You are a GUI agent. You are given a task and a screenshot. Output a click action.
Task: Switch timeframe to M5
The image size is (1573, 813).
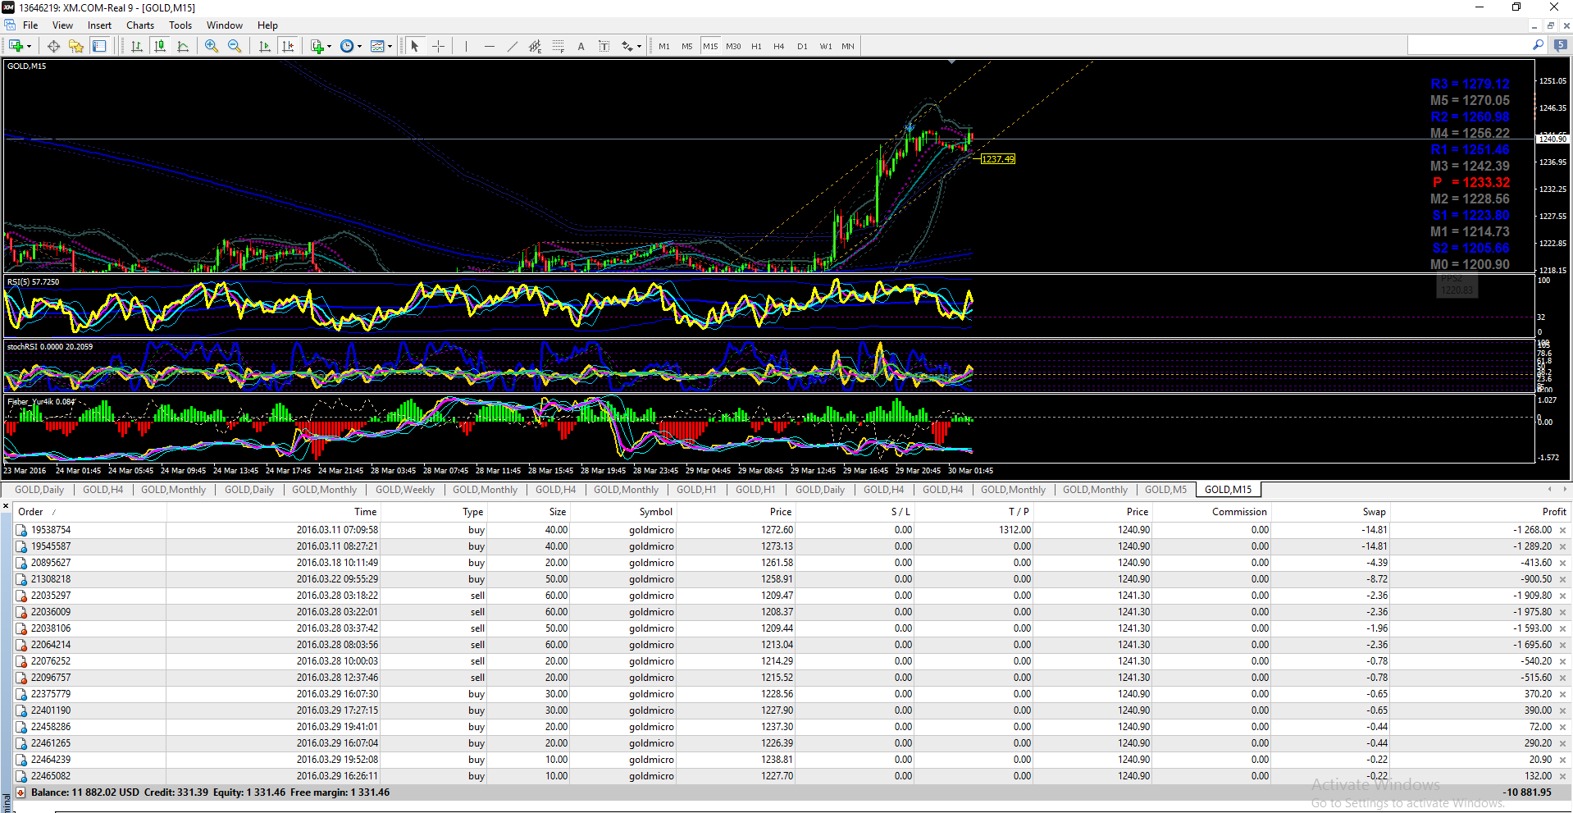pos(686,46)
